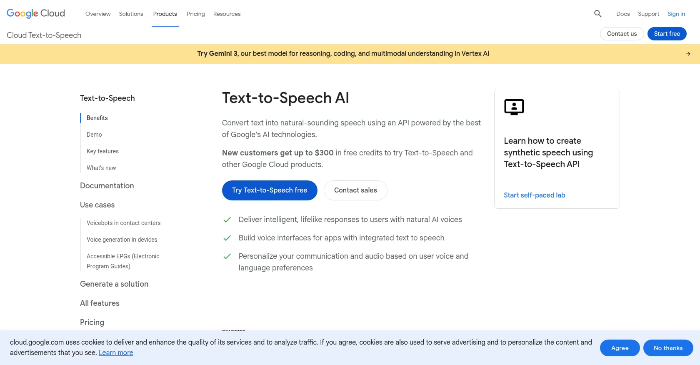Go to Pricing in top navigation

(196, 14)
